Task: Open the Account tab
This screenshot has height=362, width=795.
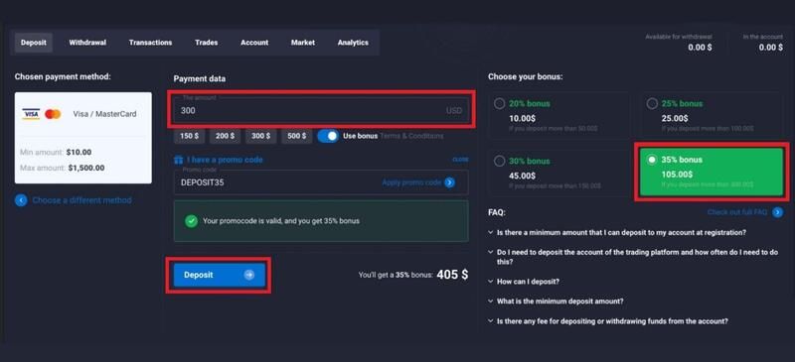Action: click(x=254, y=43)
